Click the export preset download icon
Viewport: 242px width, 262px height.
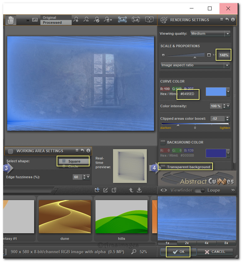point(139,190)
